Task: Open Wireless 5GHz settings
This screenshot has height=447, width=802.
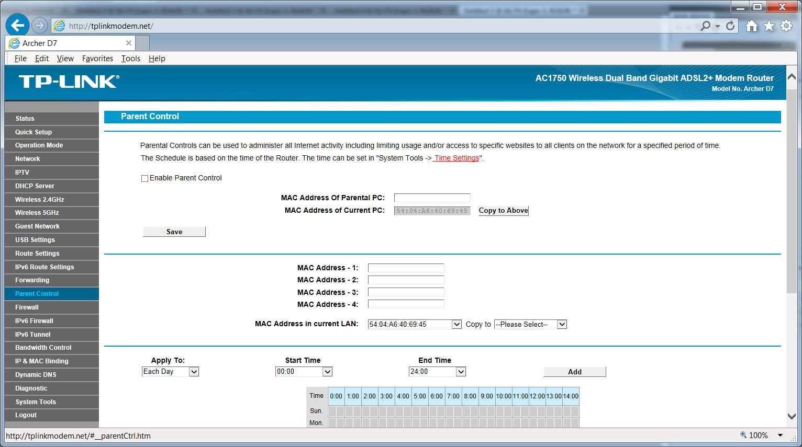Action: click(x=51, y=213)
